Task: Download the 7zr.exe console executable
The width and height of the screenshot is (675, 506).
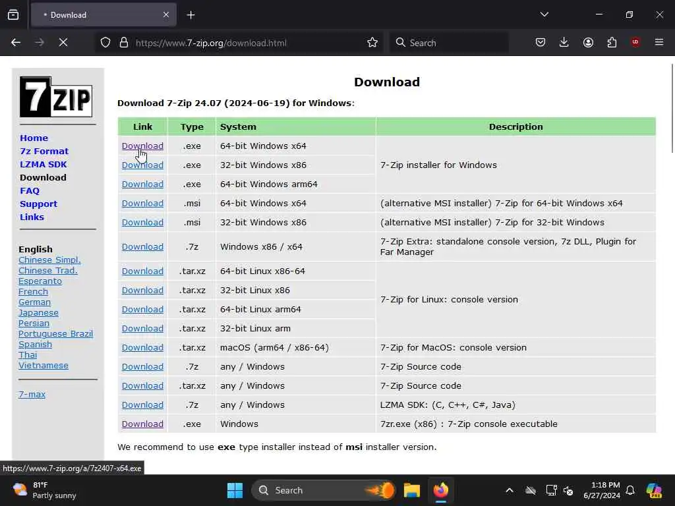Action: click(142, 424)
